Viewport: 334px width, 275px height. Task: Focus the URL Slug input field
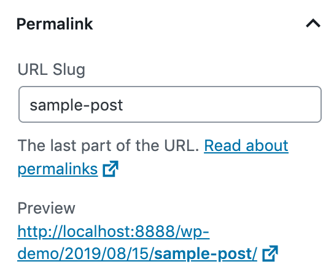[x=170, y=104]
